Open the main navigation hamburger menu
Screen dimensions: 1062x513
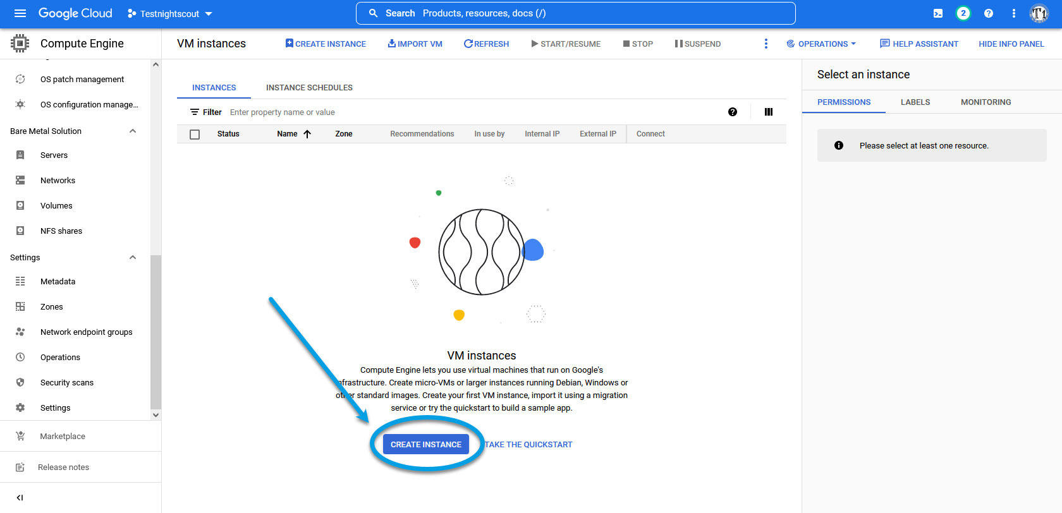point(20,13)
